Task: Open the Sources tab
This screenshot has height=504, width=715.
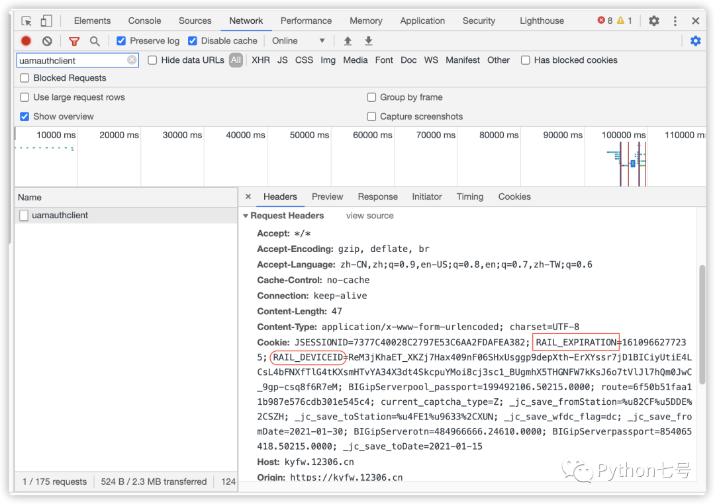Action: (195, 21)
